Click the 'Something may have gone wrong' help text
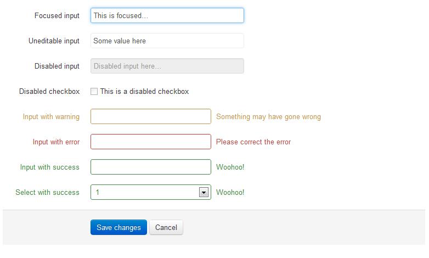 coord(268,117)
